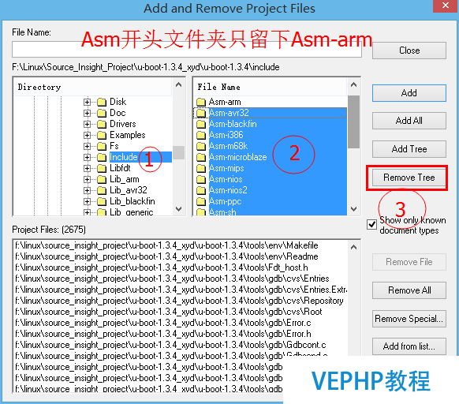Click the Add All button
Image resolution: width=459 pixels, height=404 pixels.
(x=409, y=121)
